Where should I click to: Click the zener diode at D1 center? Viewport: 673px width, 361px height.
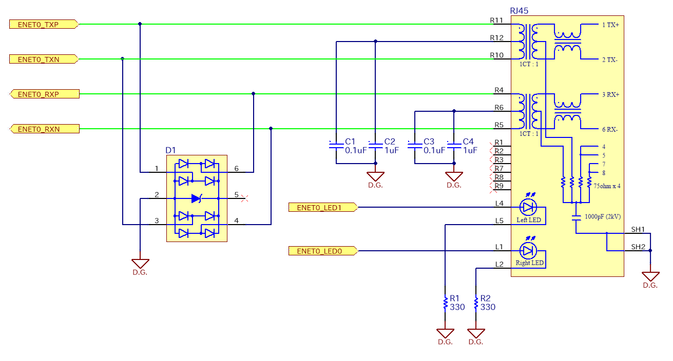(x=197, y=198)
